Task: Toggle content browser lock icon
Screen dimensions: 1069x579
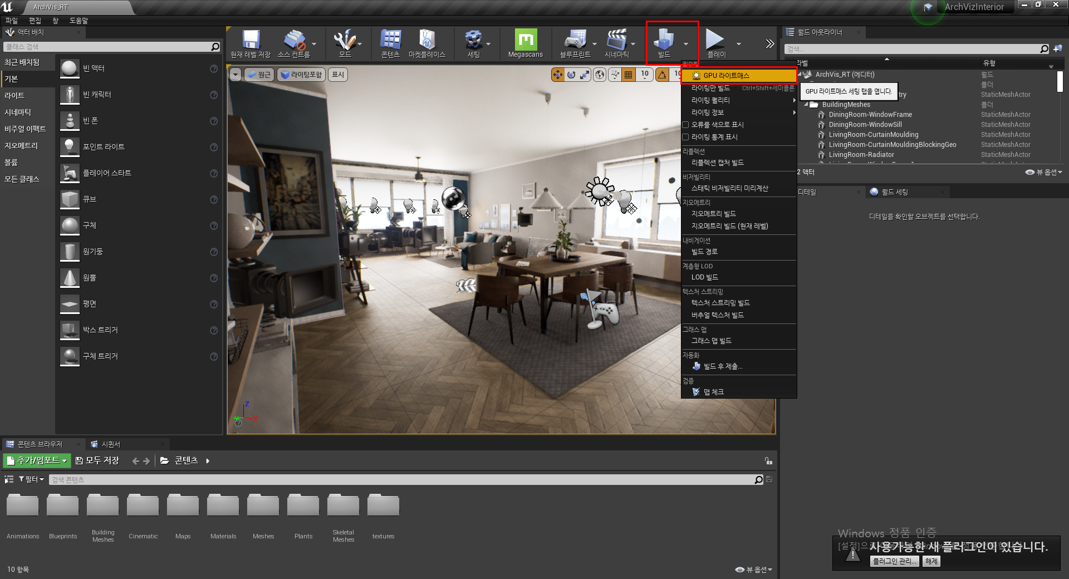Action: pyautogui.click(x=768, y=461)
